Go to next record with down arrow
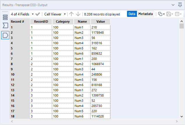 (78, 14)
